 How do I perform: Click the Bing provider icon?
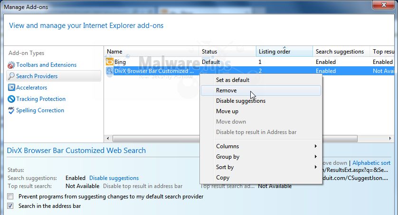(109, 62)
